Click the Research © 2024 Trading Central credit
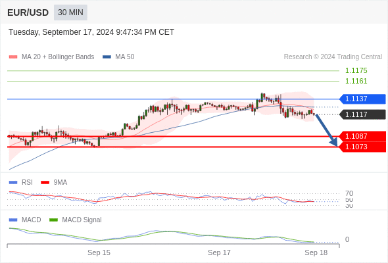The image size is (388, 263). coord(333,57)
